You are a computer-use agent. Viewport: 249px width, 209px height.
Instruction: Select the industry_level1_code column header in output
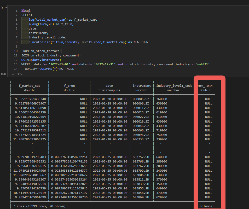tap(174, 86)
